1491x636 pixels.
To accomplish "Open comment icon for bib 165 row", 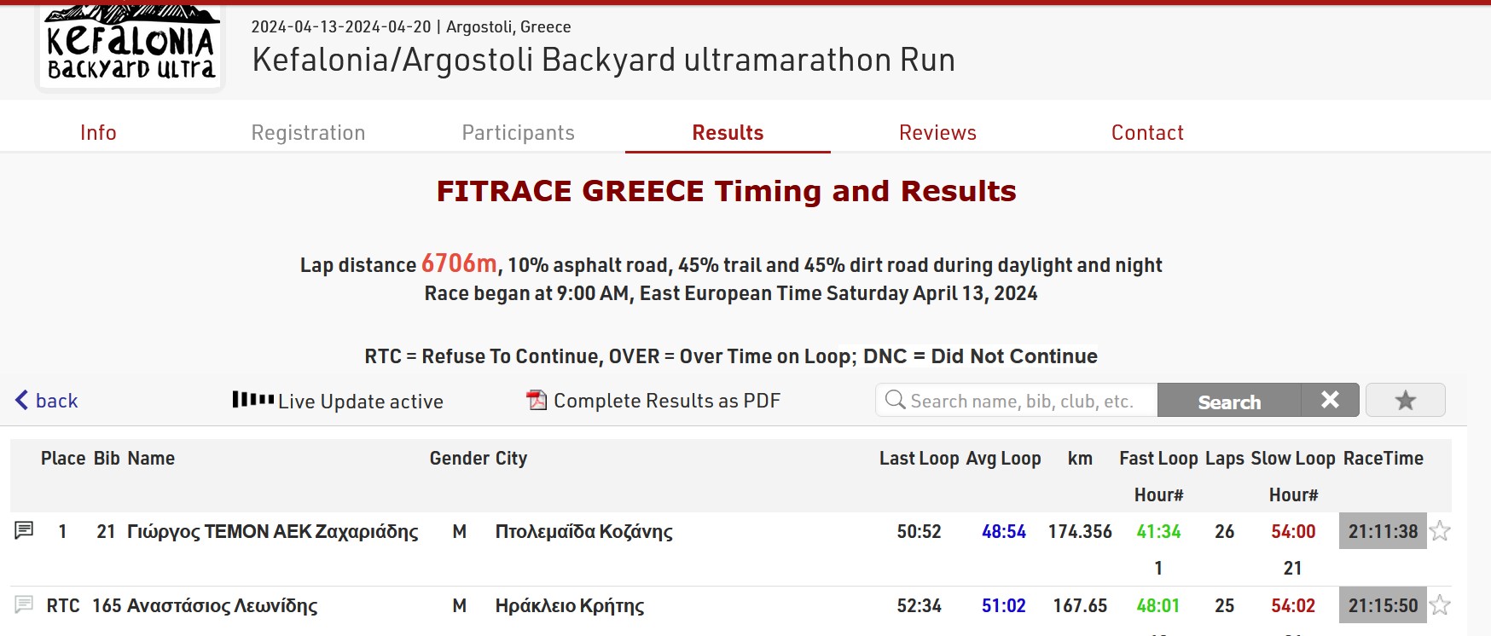I will point(24,604).
